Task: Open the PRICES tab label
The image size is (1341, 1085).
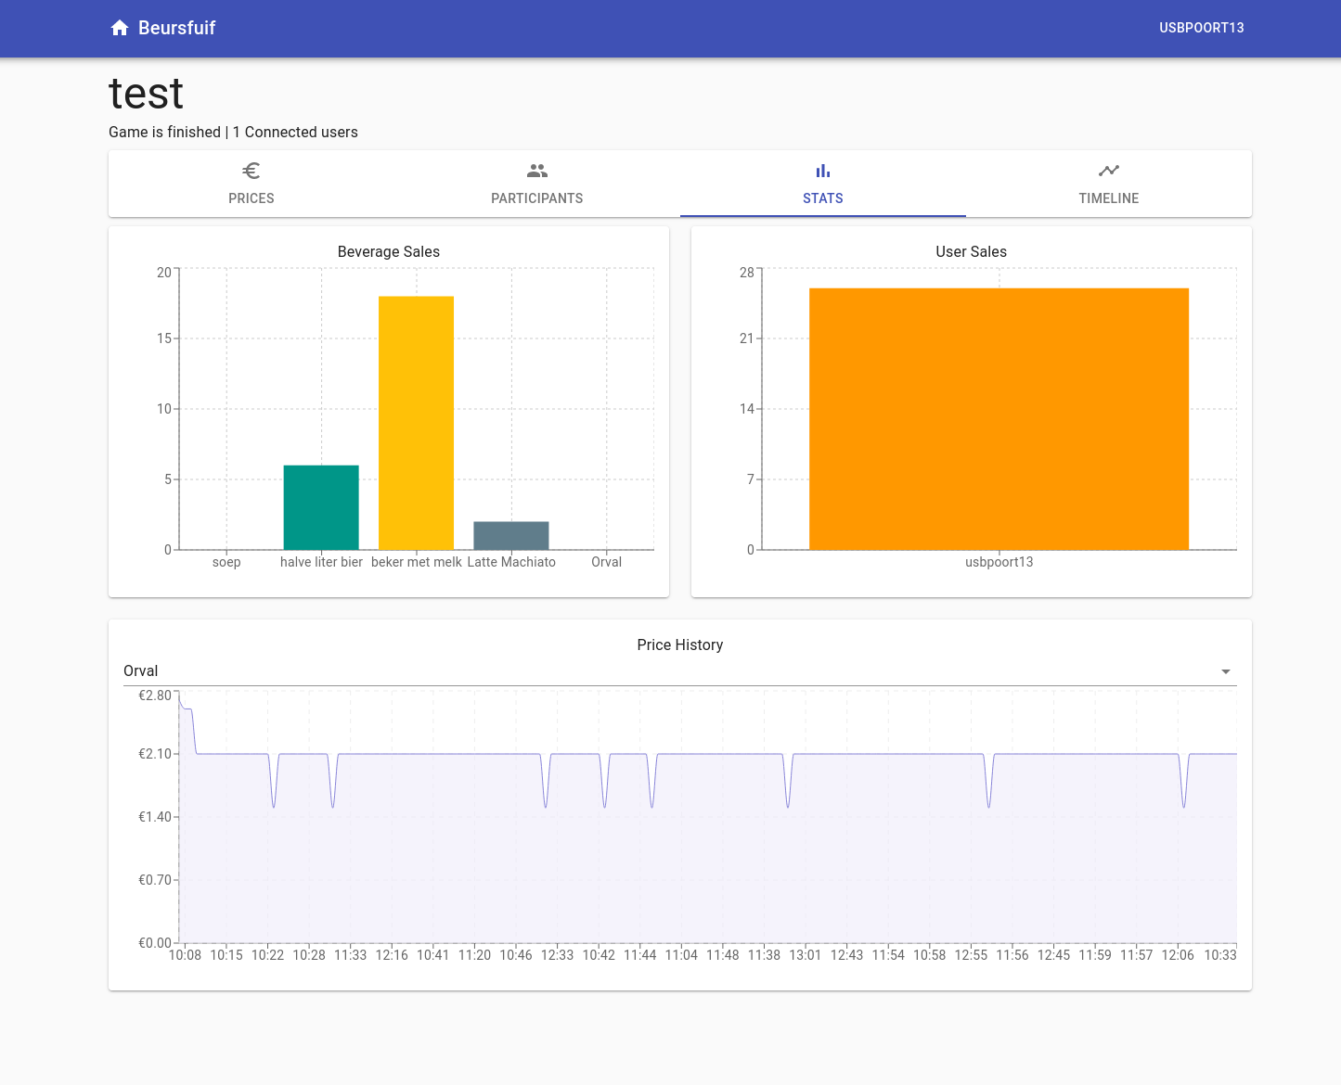Action: point(251,198)
